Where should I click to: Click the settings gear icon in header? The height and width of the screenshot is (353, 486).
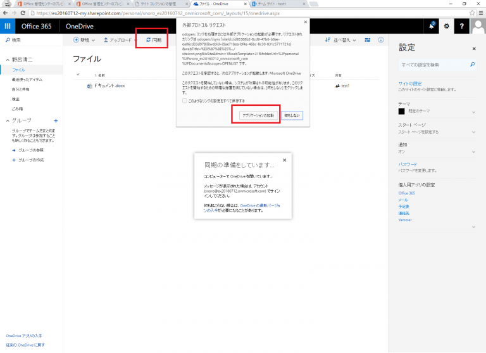(x=447, y=26)
